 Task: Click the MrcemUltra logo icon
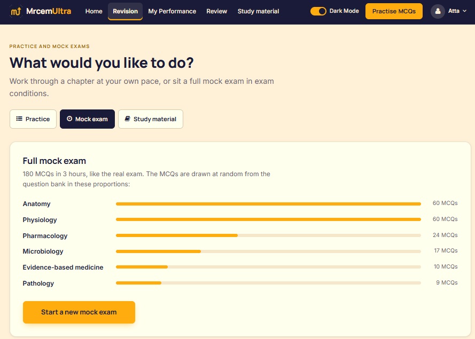pyautogui.click(x=15, y=11)
